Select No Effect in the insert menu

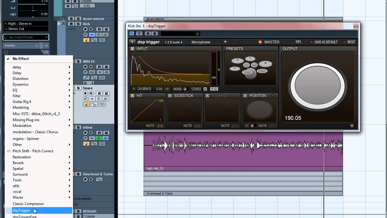(39, 59)
